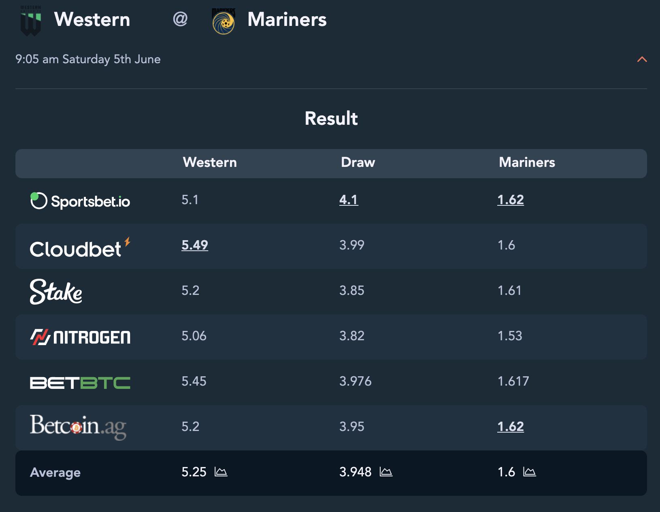Select Sportsbet.io Mariners odds 1.62
Image resolution: width=660 pixels, height=512 pixels.
pos(511,200)
